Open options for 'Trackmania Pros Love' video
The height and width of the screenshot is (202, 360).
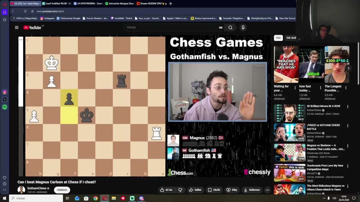point(348,166)
